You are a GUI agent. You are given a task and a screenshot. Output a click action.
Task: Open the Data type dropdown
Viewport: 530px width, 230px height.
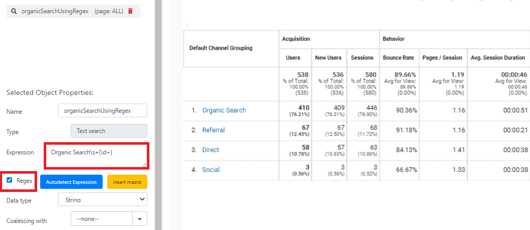point(109,200)
